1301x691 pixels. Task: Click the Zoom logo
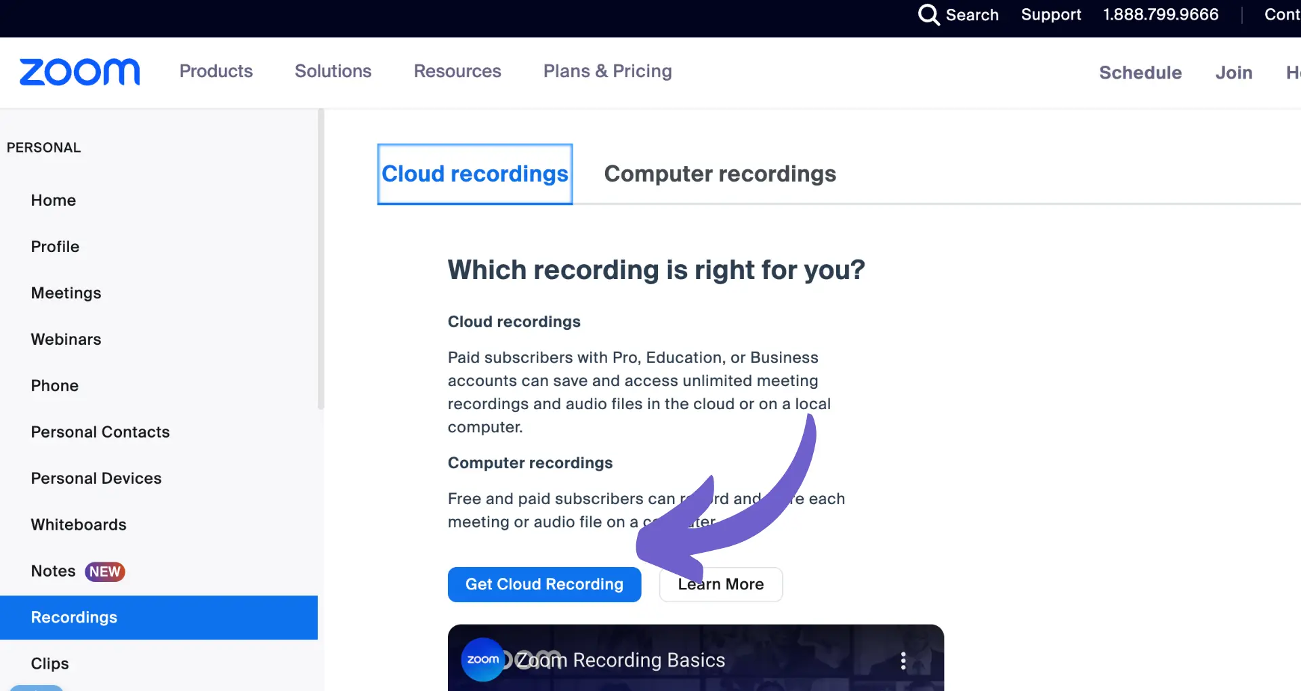pos(80,72)
